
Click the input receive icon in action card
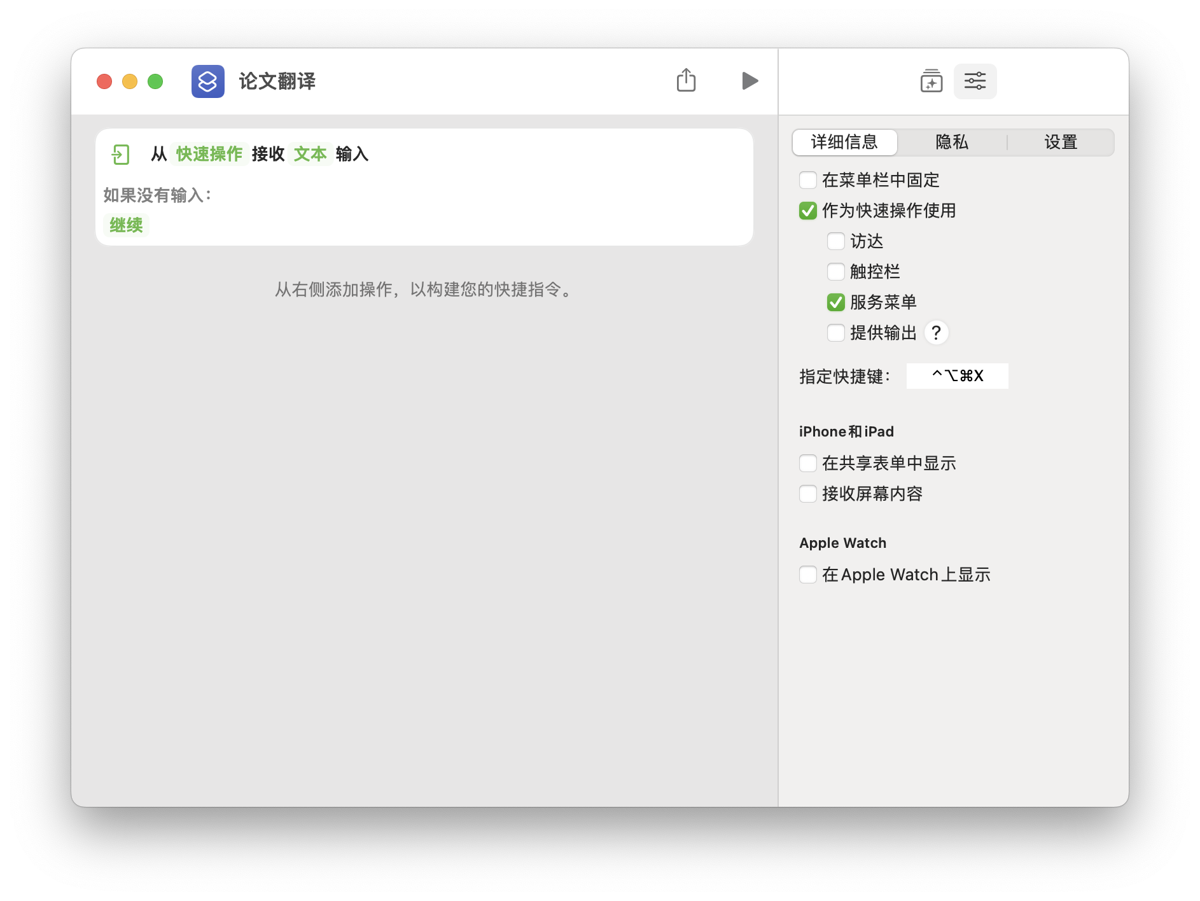[120, 154]
